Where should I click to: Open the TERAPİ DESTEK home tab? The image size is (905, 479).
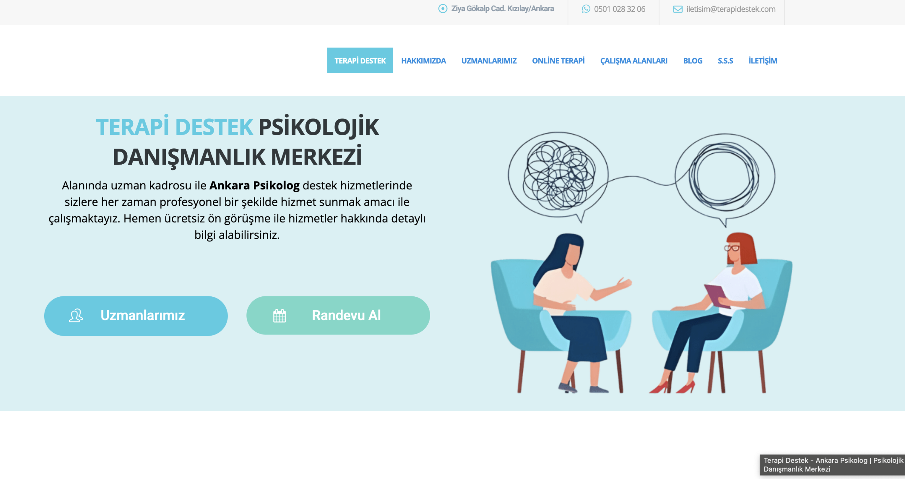[x=360, y=60]
